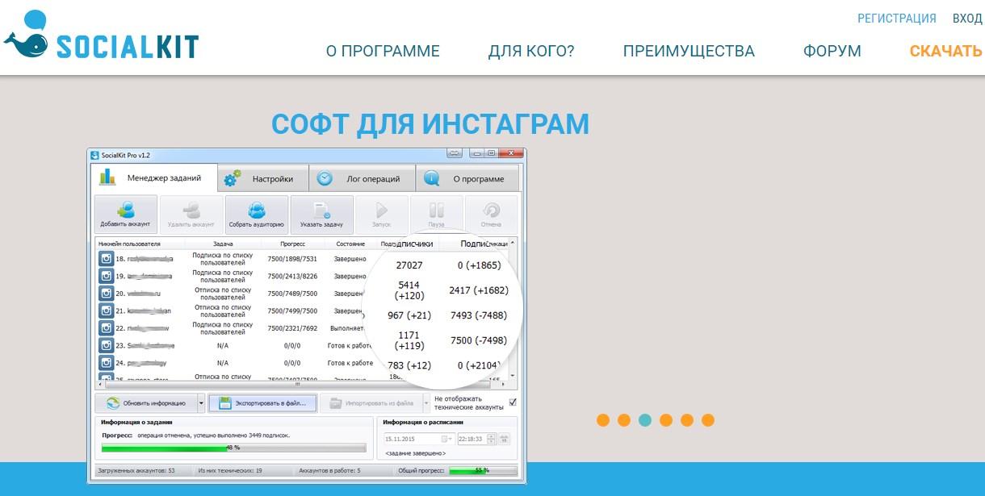Click the 7500/7499/7500 progress cell
Viewport: 985px width, 496px height.
292,311
